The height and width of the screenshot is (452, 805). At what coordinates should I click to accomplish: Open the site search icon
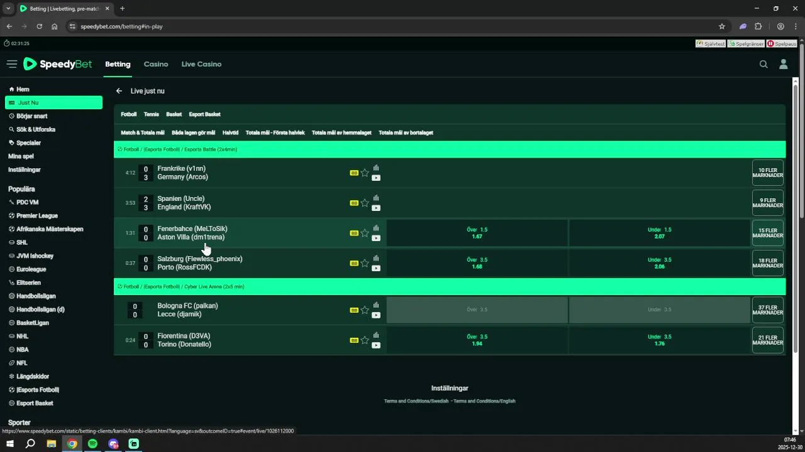click(x=763, y=64)
